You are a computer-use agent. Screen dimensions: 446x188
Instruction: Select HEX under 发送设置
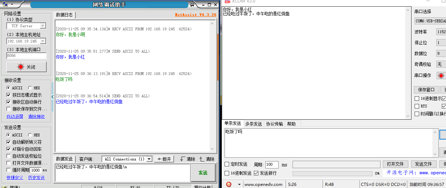click(30, 135)
